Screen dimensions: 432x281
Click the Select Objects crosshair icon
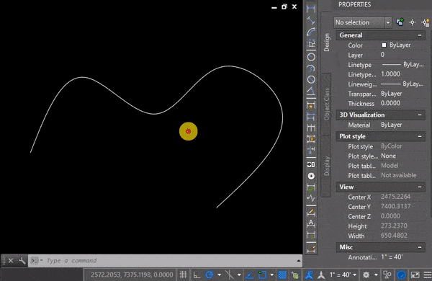(x=413, y=22)
